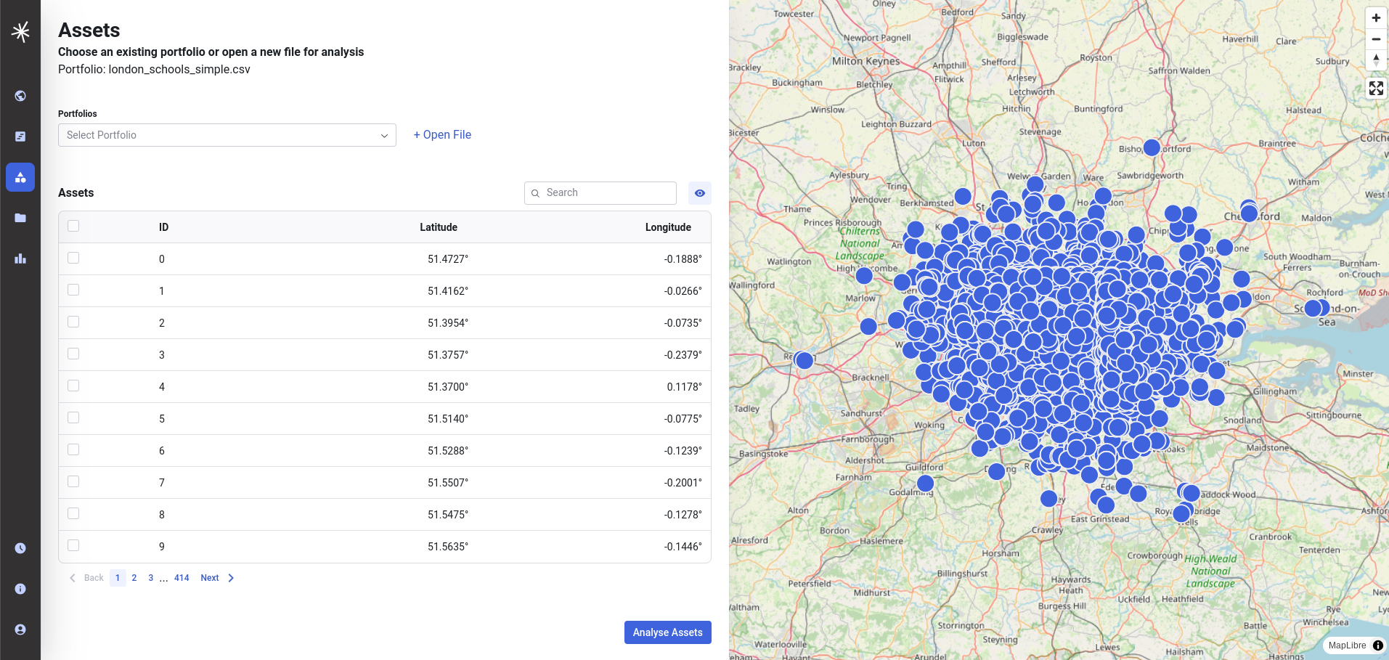Open the notes sidebar icon
The height and width of the screenshot is (660, 1389).
pos(20,137)
